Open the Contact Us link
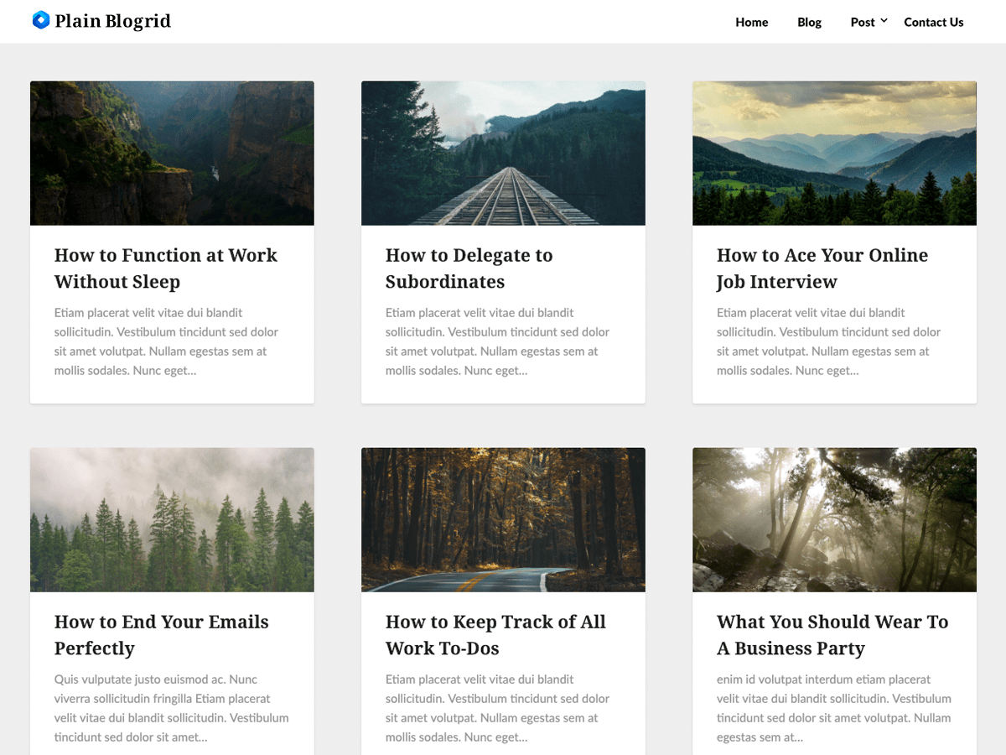The image size is (1006, 755). coord(933,22)
